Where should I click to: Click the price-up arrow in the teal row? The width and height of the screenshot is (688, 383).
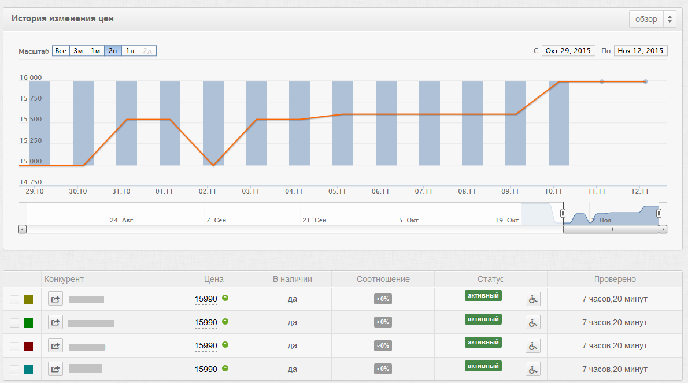click(225, 369)
